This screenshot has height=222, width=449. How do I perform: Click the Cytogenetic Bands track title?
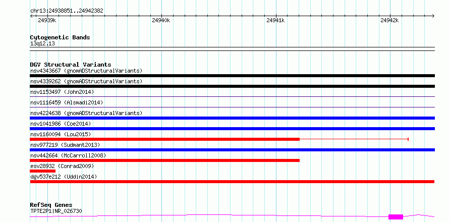pyautogui.click(x=60, y=37)
